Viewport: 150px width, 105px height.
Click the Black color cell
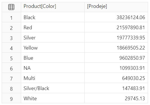tap(53, 17)
